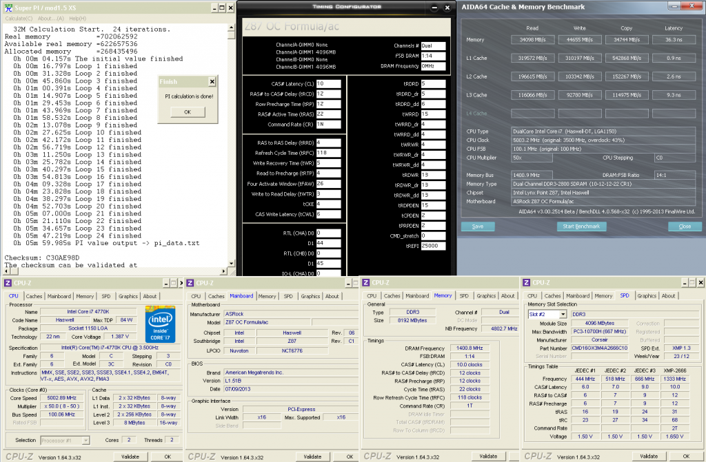Screen dimensions: 706x462
Task: Click the down arrow of Super PI's vertical scrollbar
Action: point(232,264)
